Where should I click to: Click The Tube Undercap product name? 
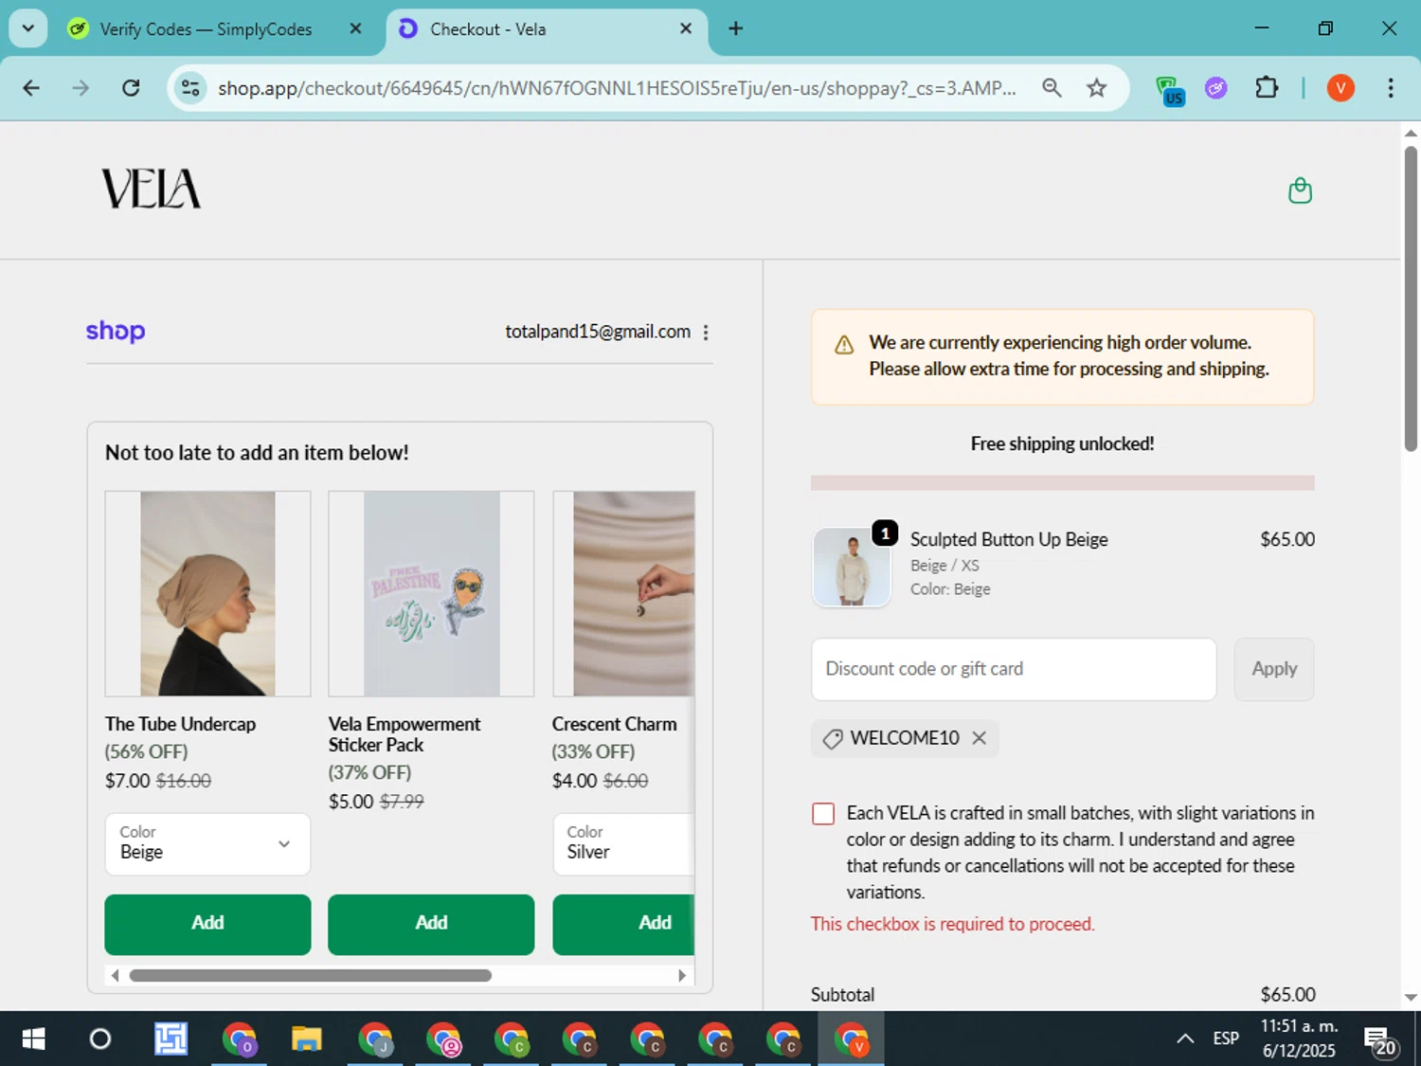(x=180, y=724)
